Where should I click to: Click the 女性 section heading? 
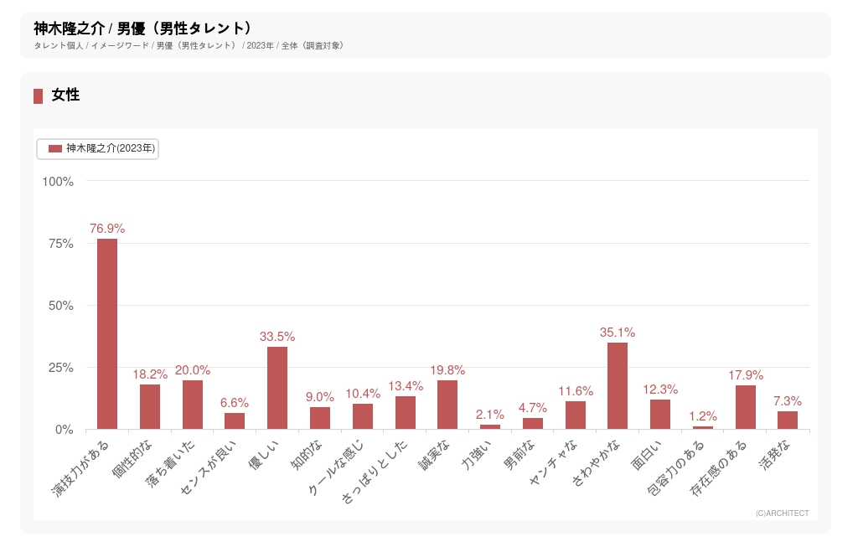[65, 95]
